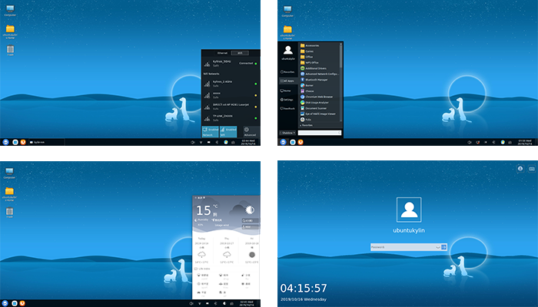Image resolution: width=538 pixels, height=307 pixels.
Task: Switch to the Ethernet tab
Action: pyautogui.click(x=222, y=52)
